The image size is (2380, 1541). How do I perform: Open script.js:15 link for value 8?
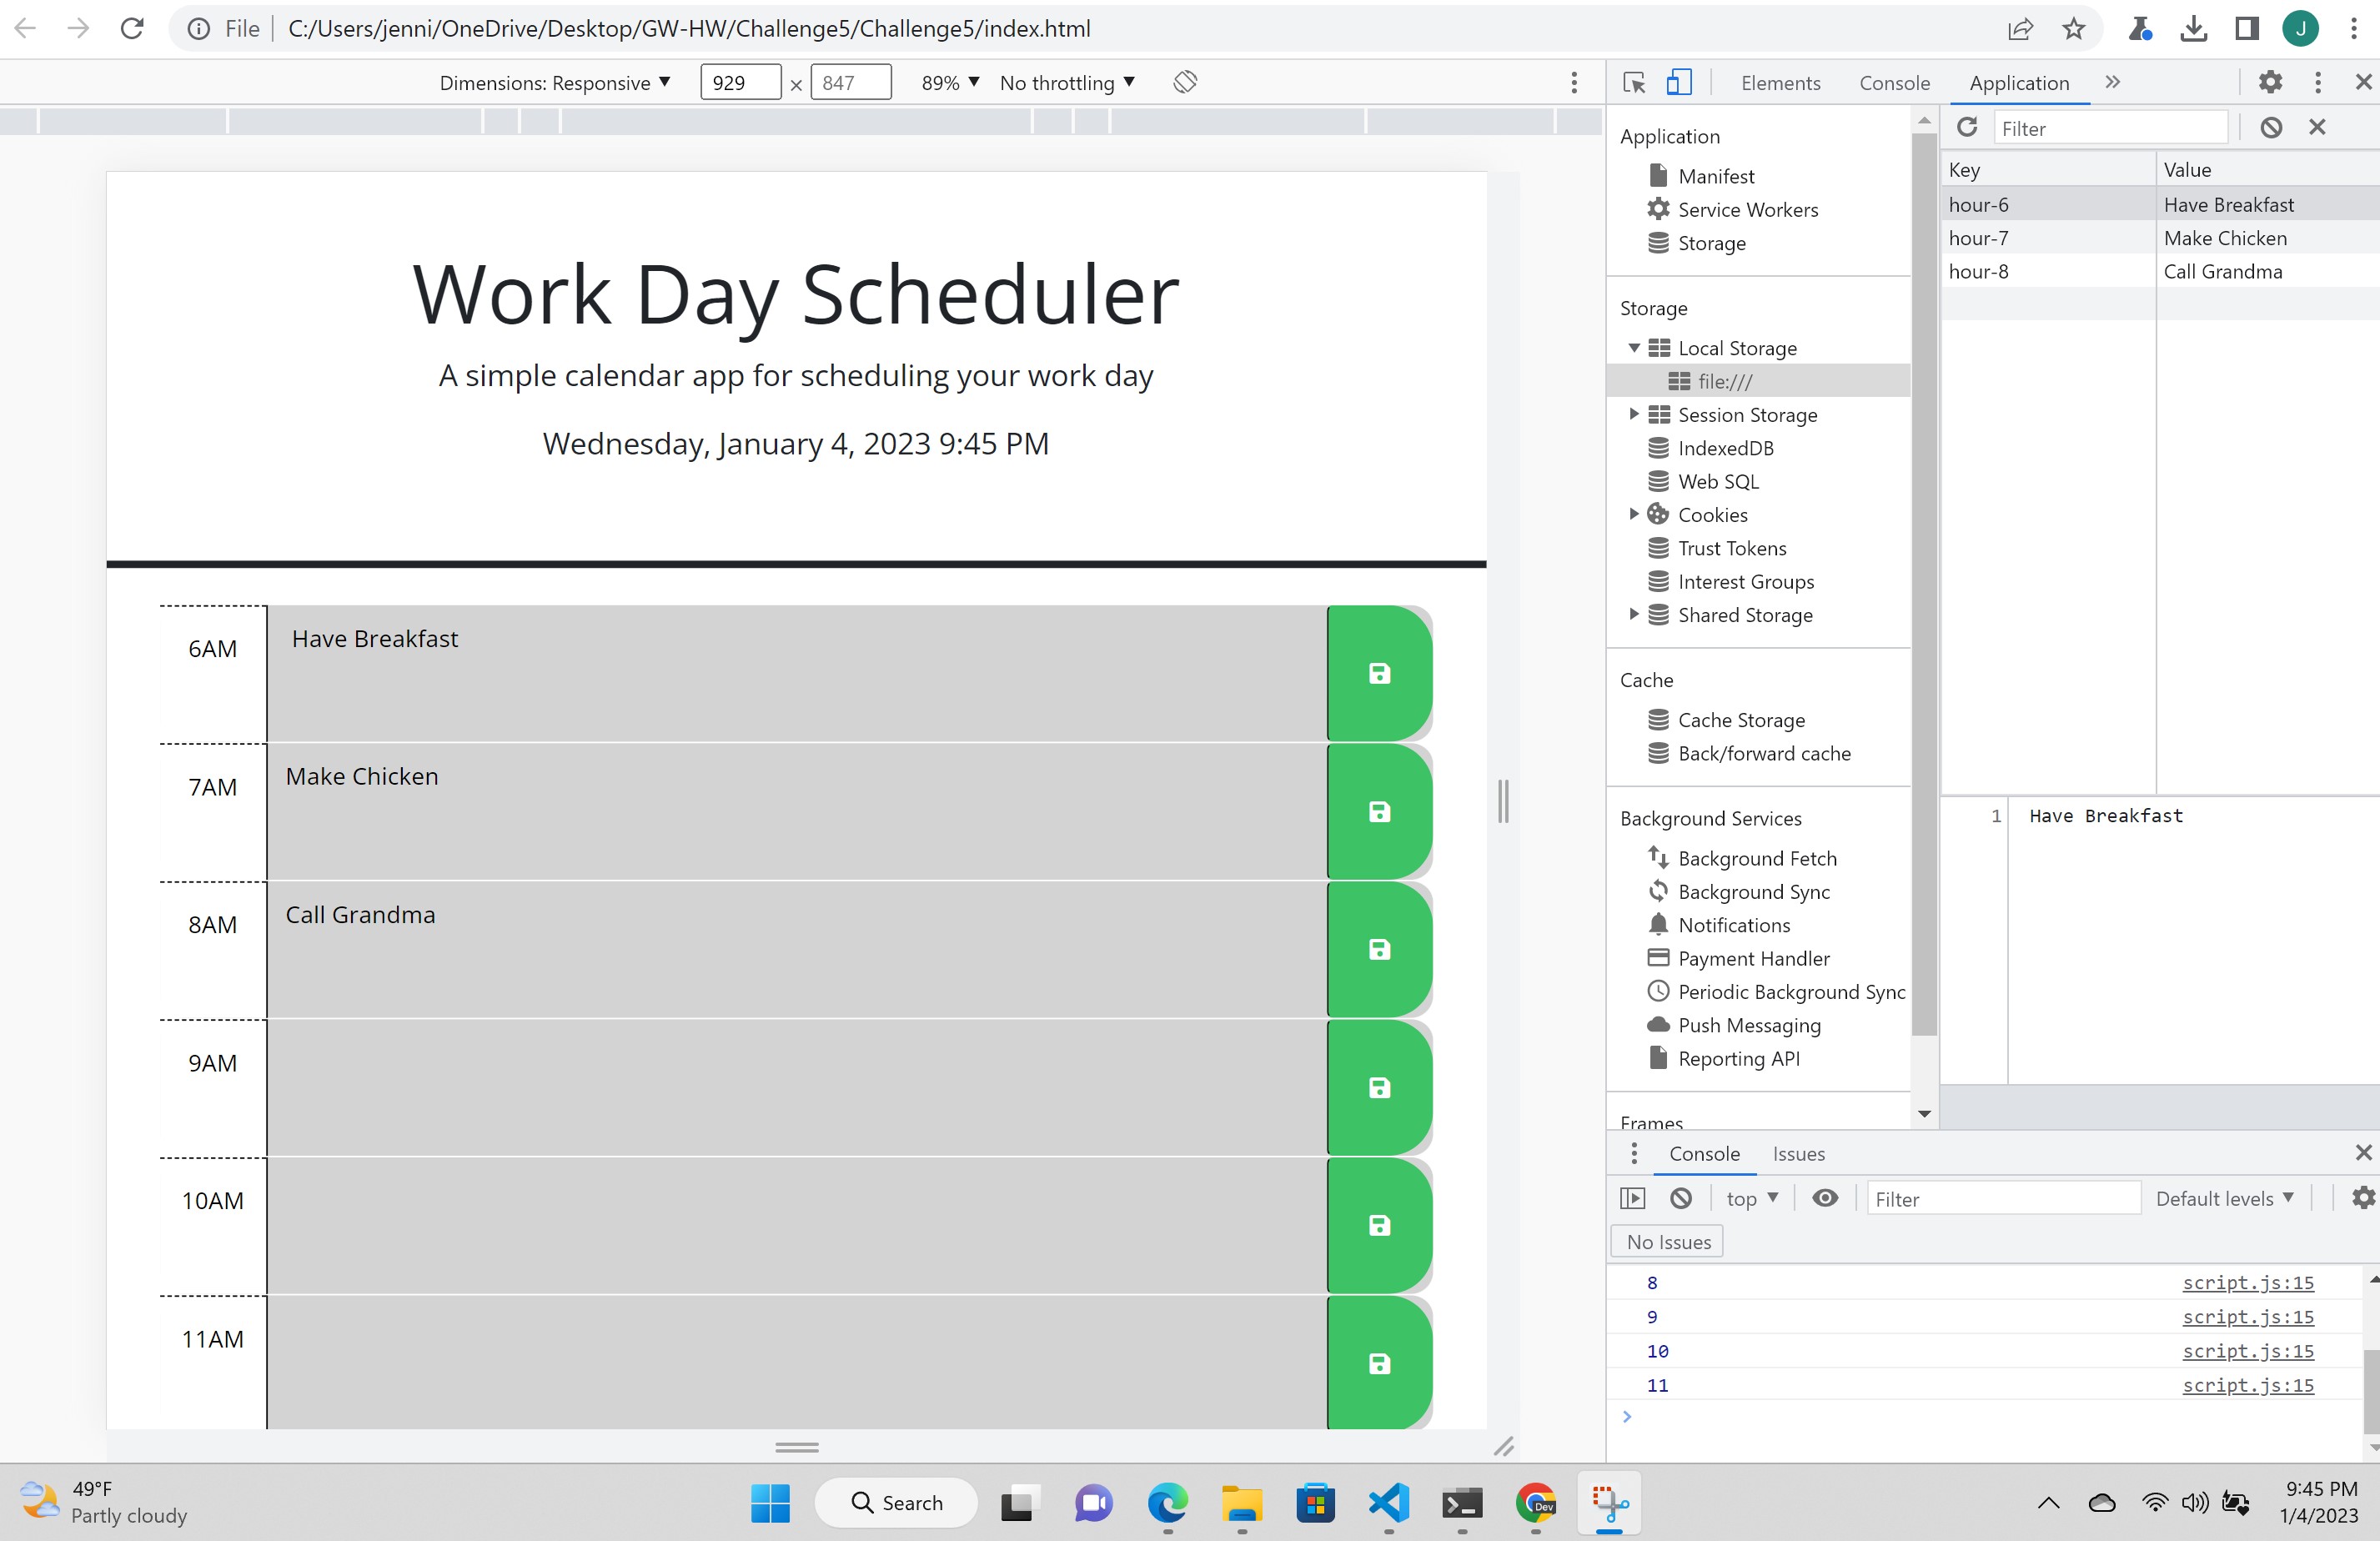click(x=2247, y=1282)
